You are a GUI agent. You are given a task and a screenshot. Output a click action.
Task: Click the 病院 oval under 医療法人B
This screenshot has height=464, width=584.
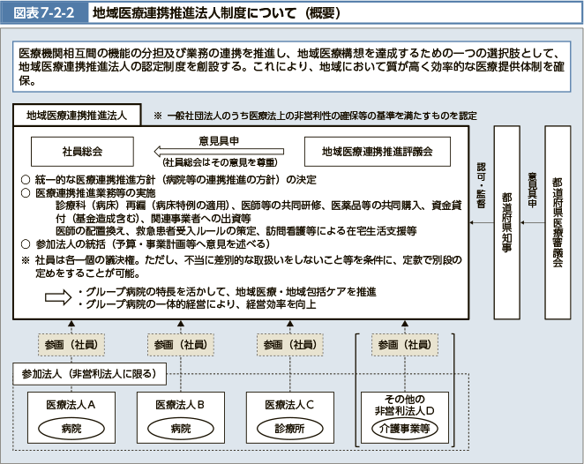coord(180,429)
